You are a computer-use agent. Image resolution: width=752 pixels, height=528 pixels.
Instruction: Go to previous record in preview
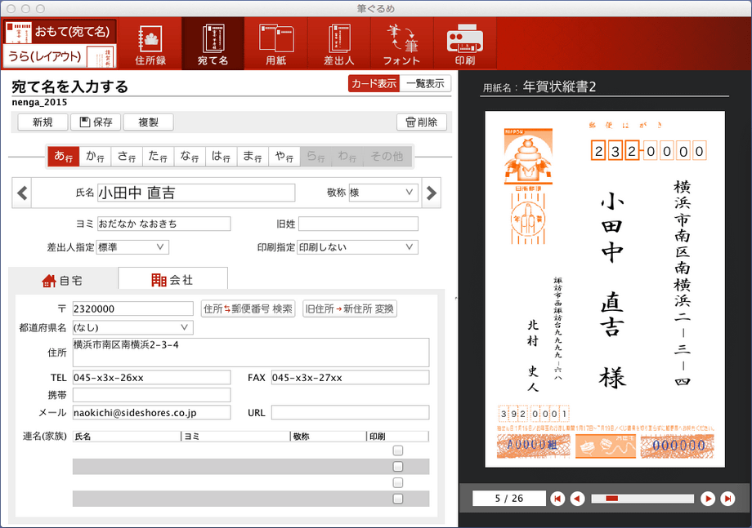coord(577,499)
